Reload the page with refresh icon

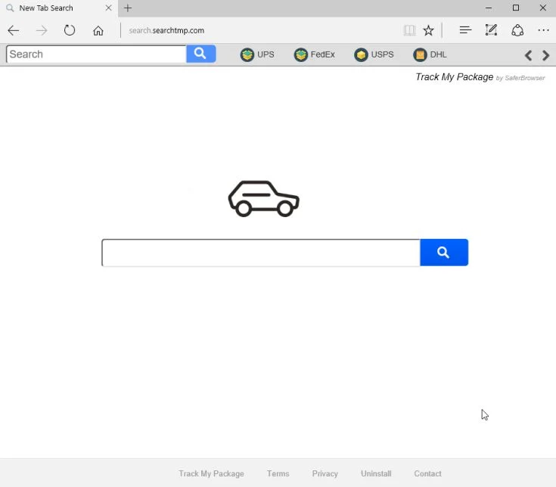click(70, 30)
